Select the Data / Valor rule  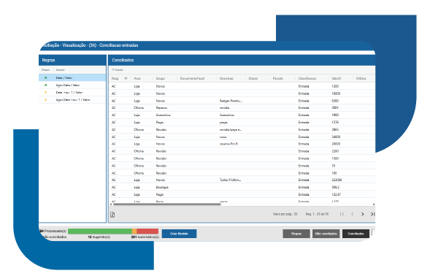pos(72,78)
